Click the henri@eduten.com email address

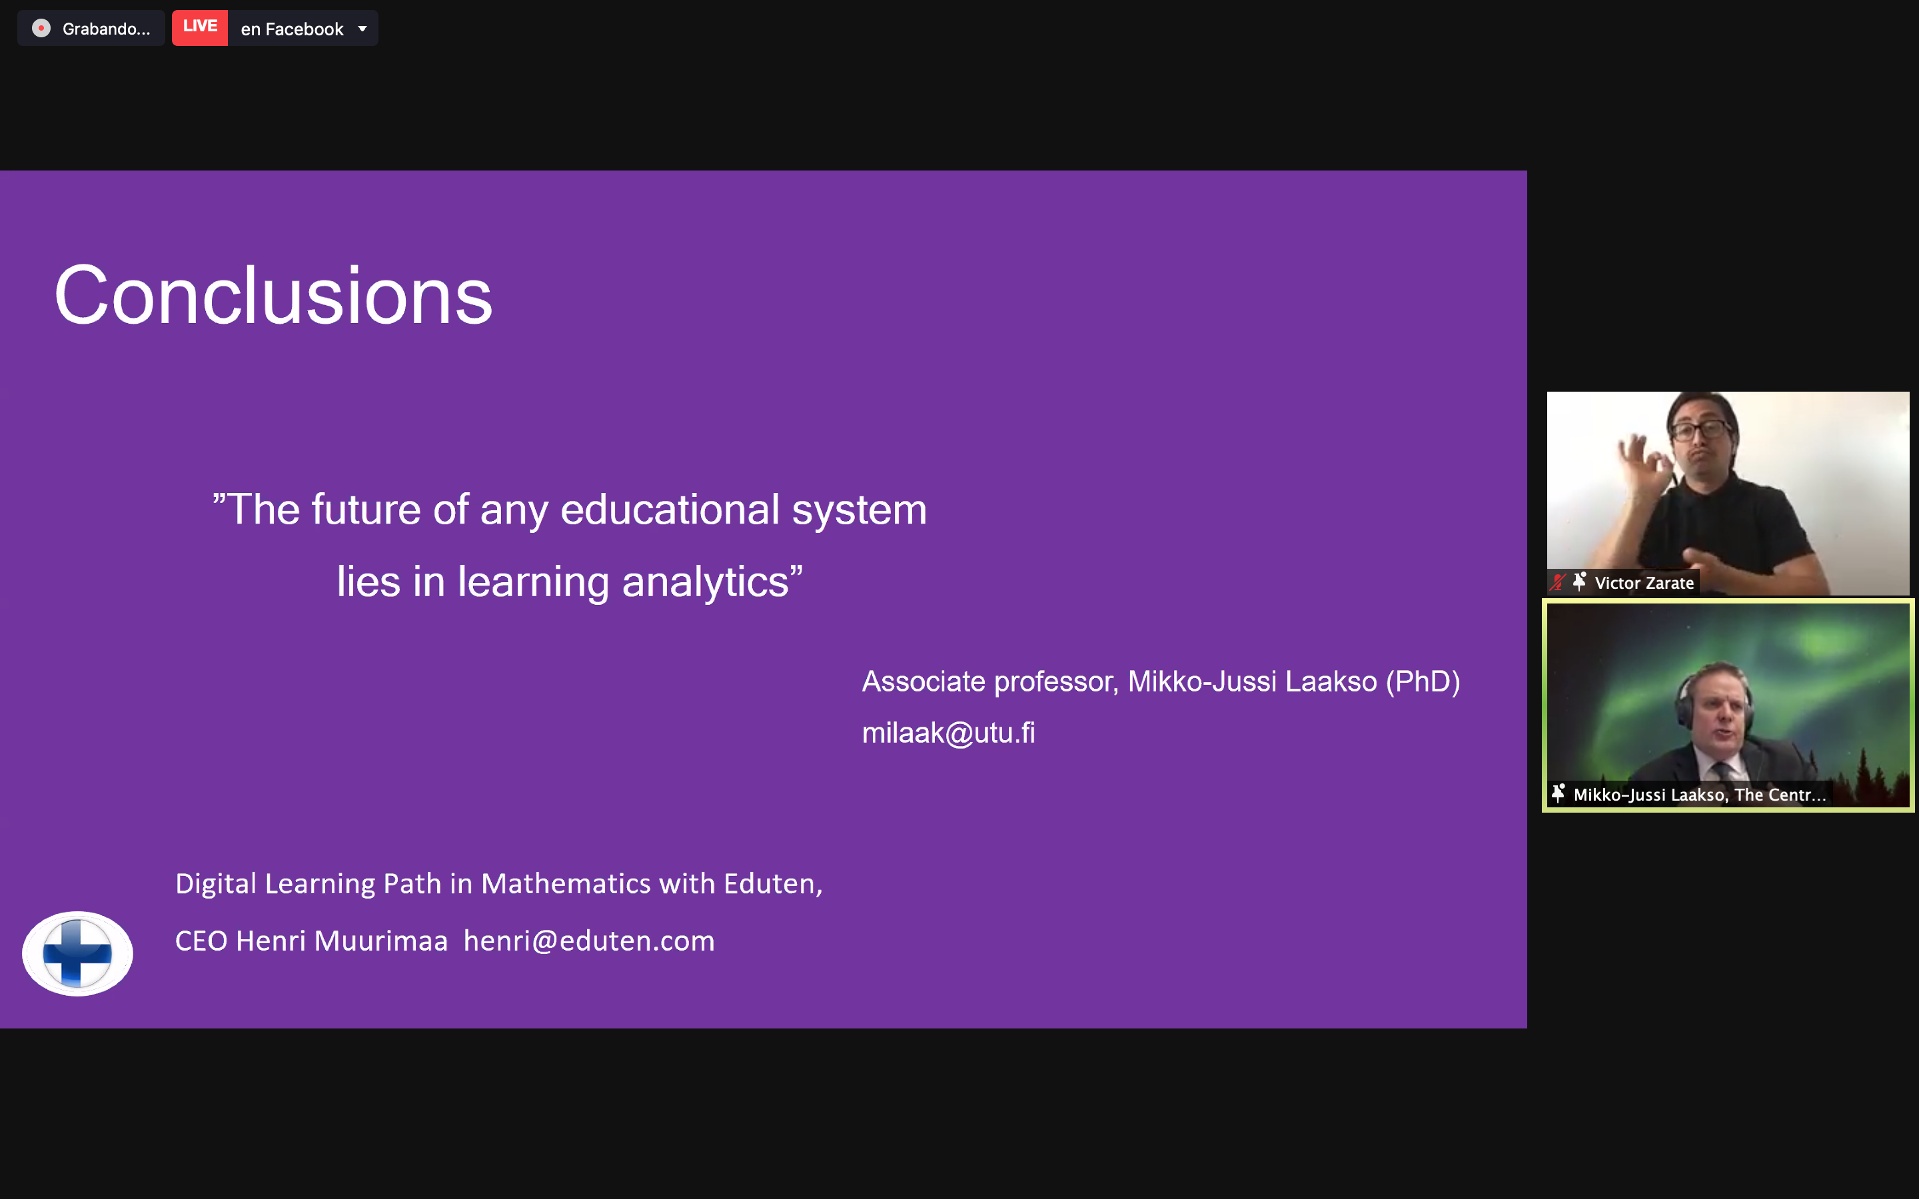589,941
